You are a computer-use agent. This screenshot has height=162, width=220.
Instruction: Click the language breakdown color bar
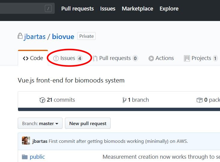[119, 109]
